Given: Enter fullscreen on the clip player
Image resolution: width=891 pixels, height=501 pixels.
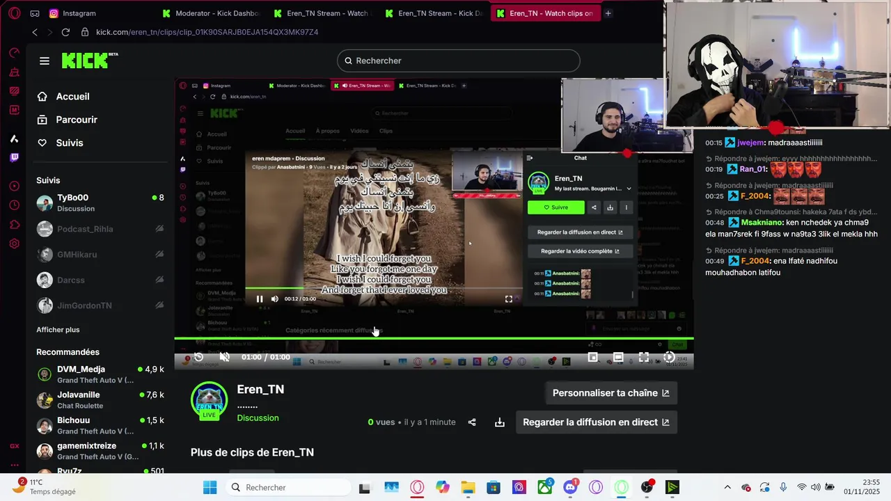Looking at the screenshot, I should [644, 357].
